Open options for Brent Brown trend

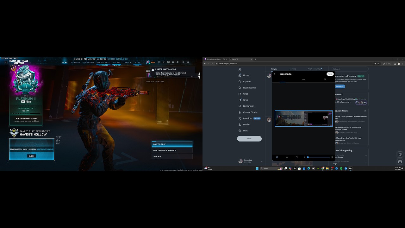366,155
